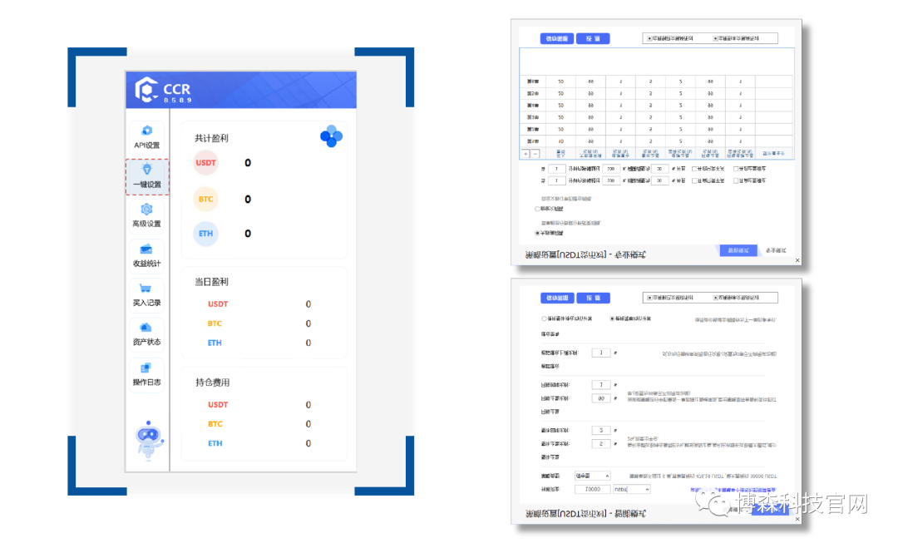Click the CCR logo in the header
The image size is (898, 543).
point(148,89)
